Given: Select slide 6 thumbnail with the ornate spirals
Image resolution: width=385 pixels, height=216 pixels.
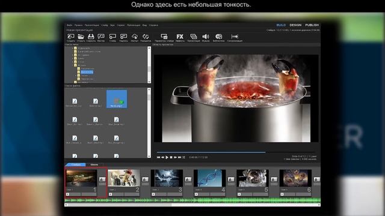Looking at the screenshot, I should [x=295, y=178].
